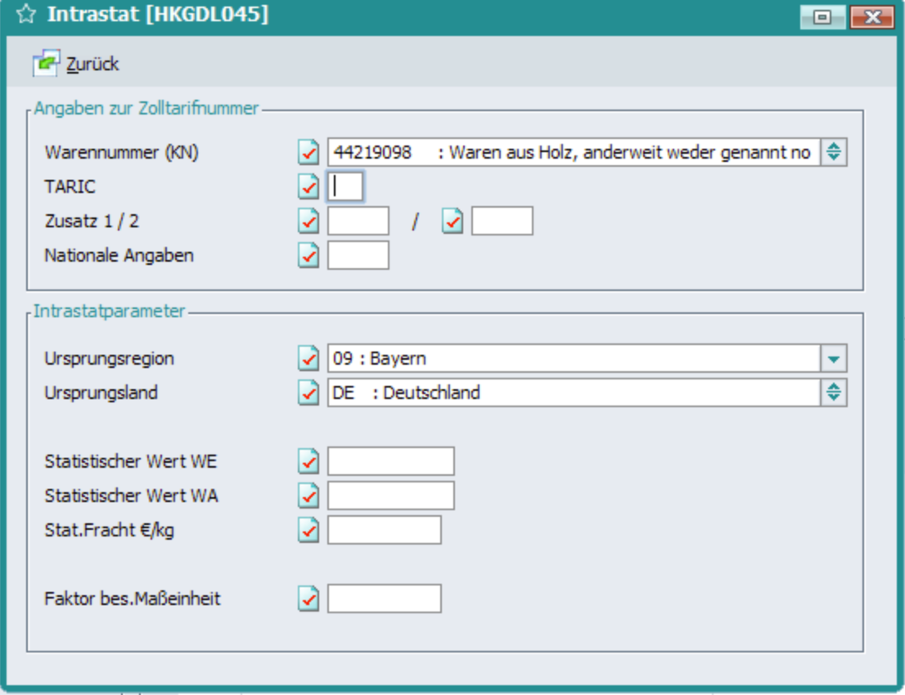Click into the Statistischer Wert WA field

[x=390, y=495]
